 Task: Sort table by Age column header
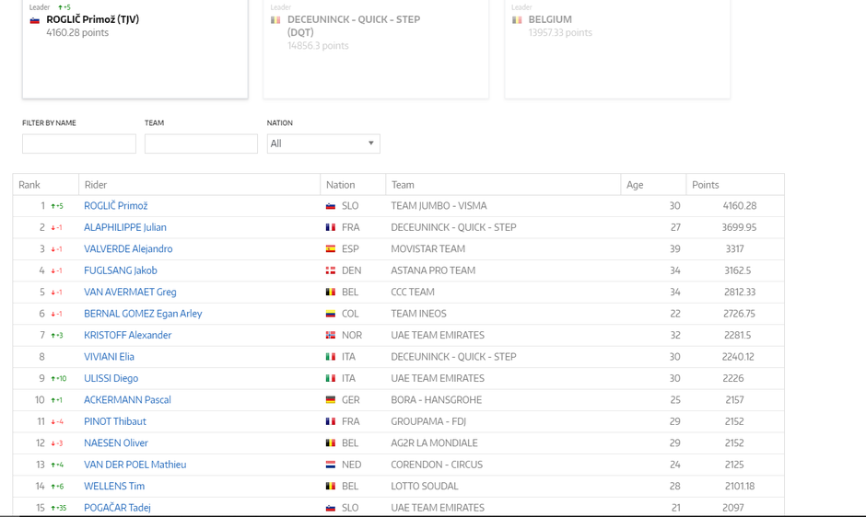635,185
